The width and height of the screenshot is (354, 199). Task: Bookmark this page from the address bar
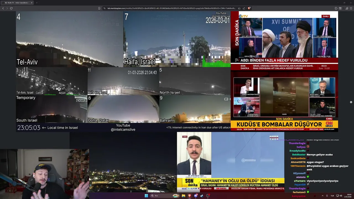99,8
